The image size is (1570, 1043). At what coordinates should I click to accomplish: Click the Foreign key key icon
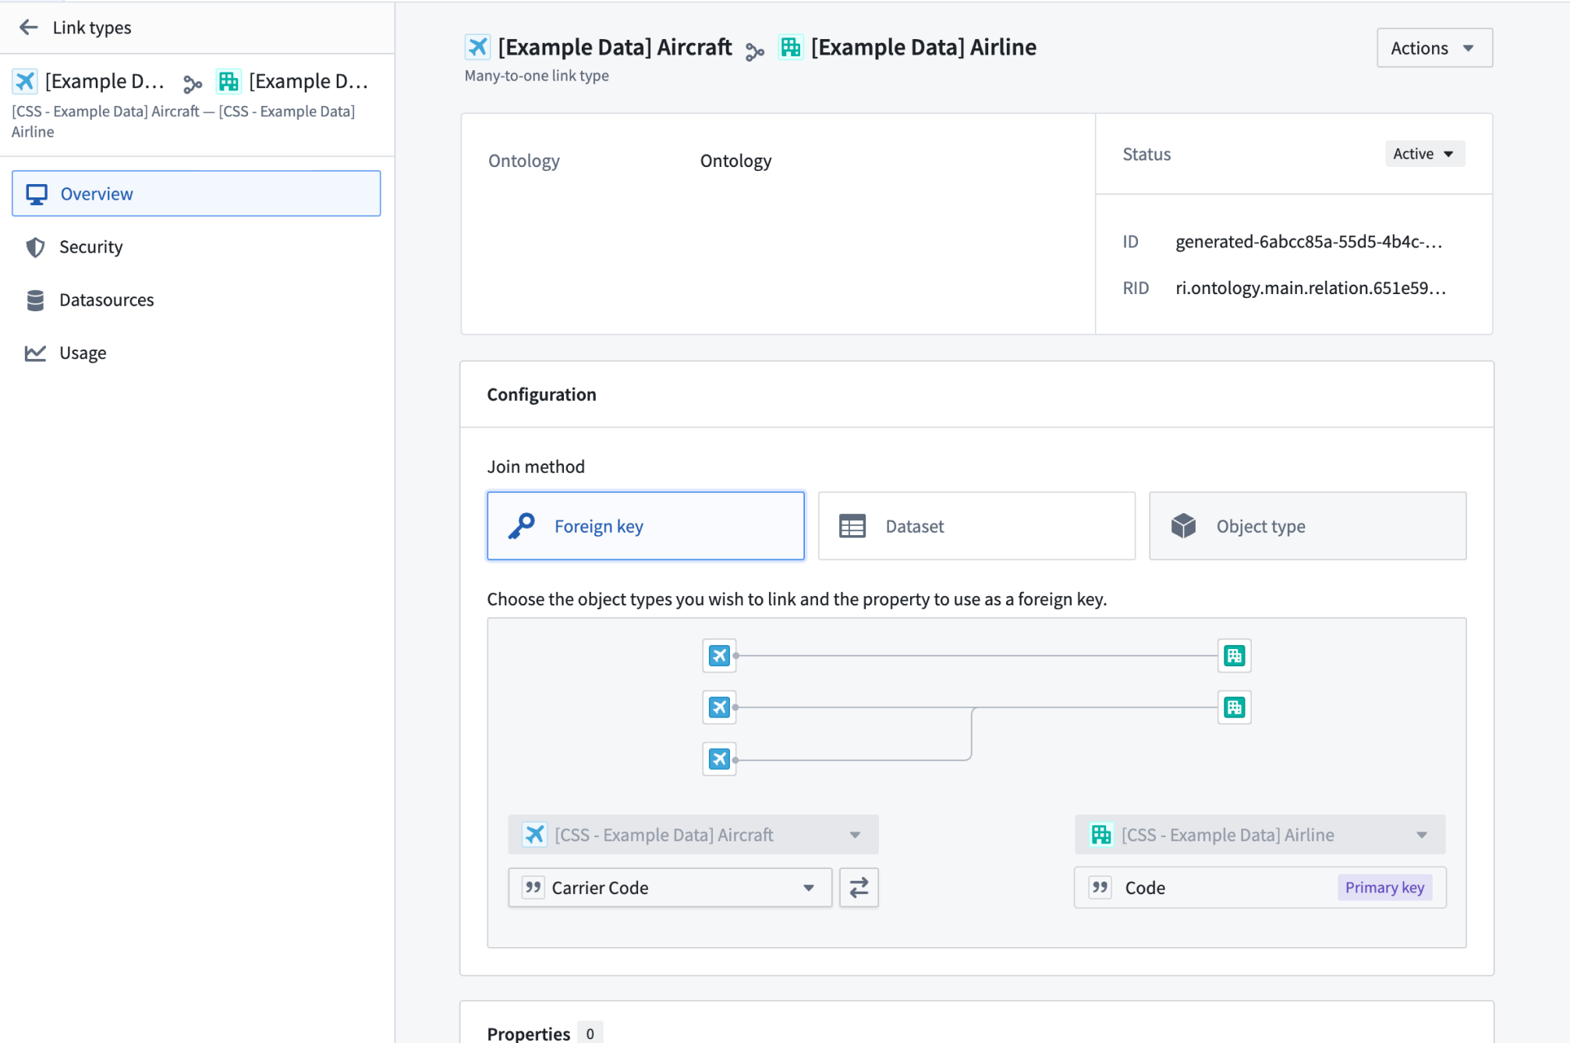point(522,526)
